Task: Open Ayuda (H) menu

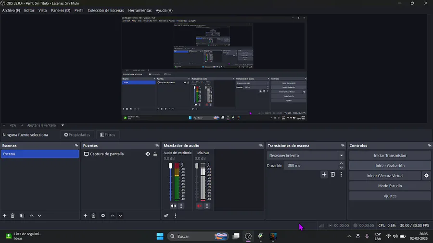Action: point(164,11)
